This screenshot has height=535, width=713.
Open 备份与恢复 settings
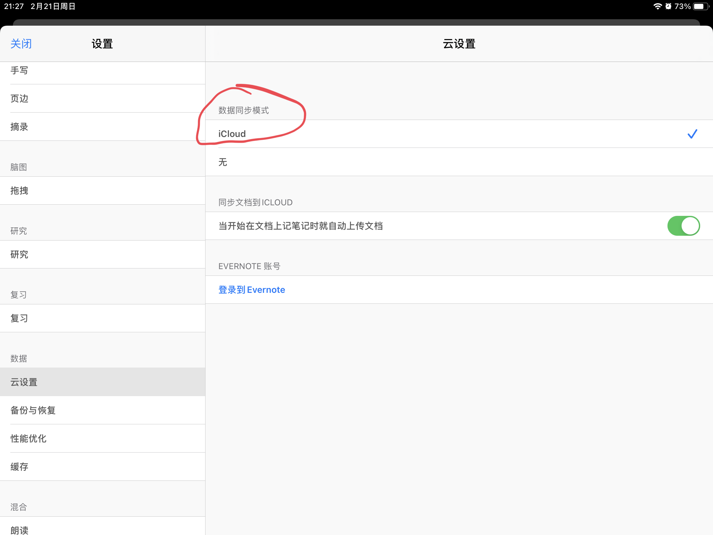click(103, 410)
